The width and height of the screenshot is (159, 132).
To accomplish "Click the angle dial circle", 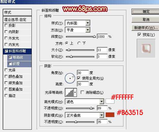I will click(x=70, y=78).
